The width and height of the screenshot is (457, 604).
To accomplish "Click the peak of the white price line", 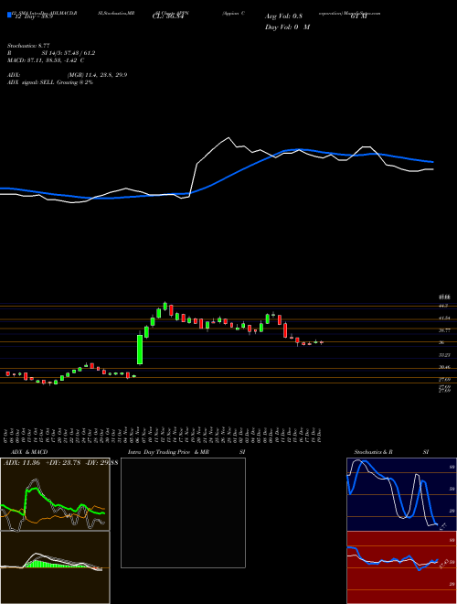I will coord(228,138).
